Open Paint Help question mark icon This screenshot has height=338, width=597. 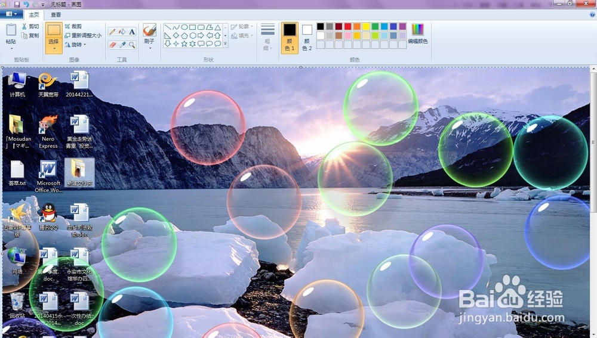point(592,14)
